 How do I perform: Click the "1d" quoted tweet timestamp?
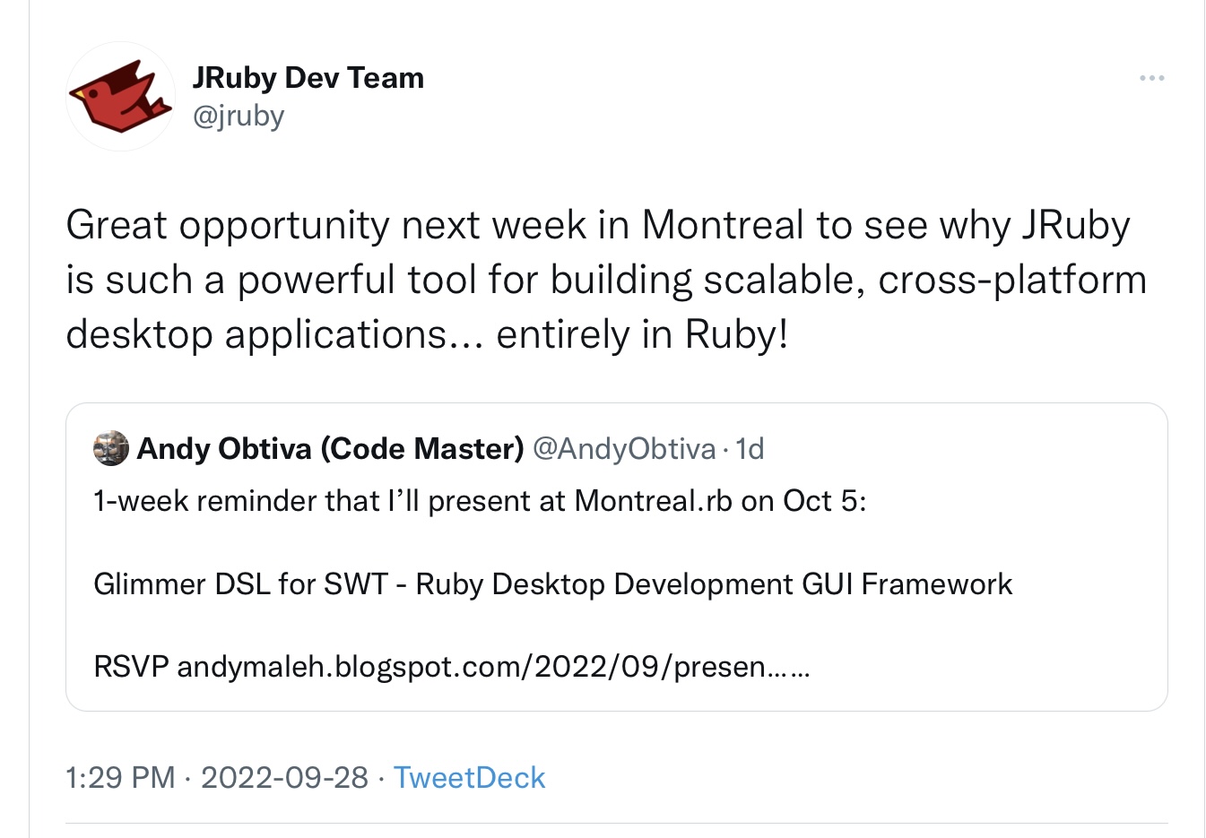coord(750,449)
